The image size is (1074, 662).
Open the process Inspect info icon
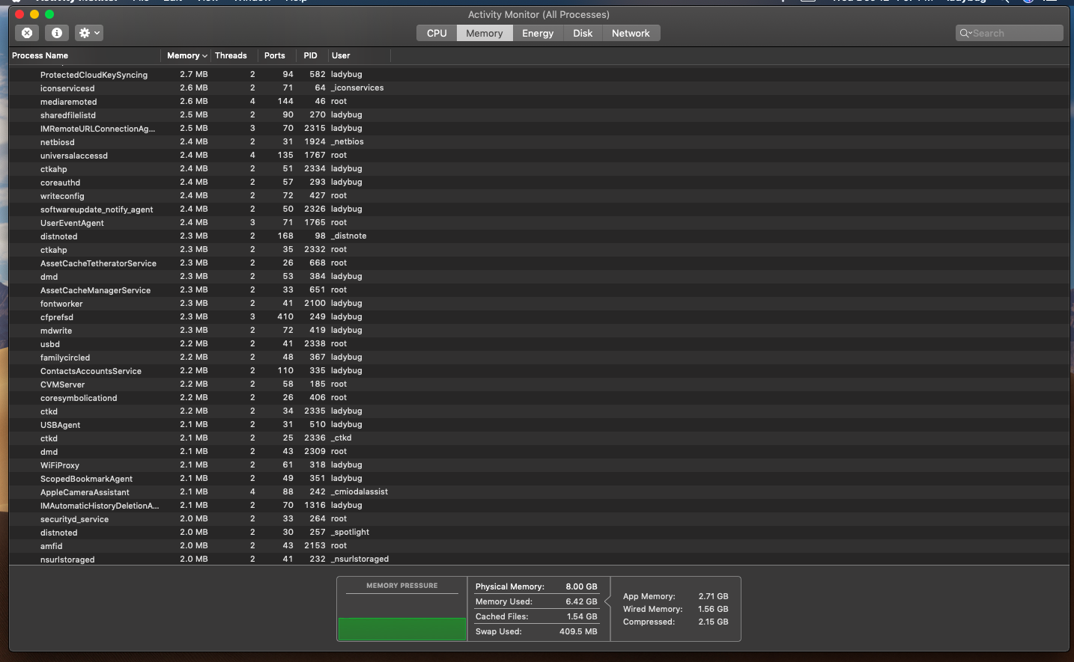57,33
